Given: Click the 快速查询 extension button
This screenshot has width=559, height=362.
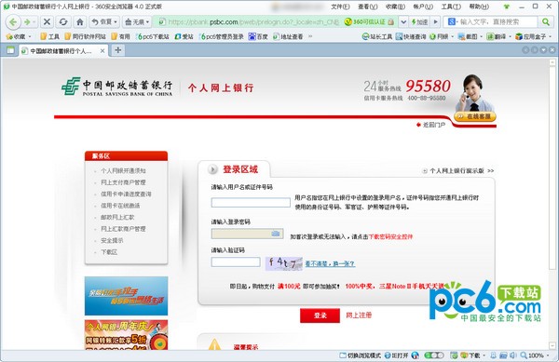Looking at the screenshot, I should (411, 36).
